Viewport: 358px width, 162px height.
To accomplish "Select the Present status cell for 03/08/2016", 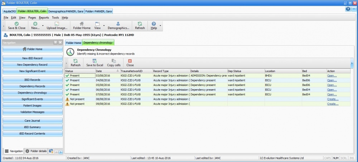I will (79, 76).
